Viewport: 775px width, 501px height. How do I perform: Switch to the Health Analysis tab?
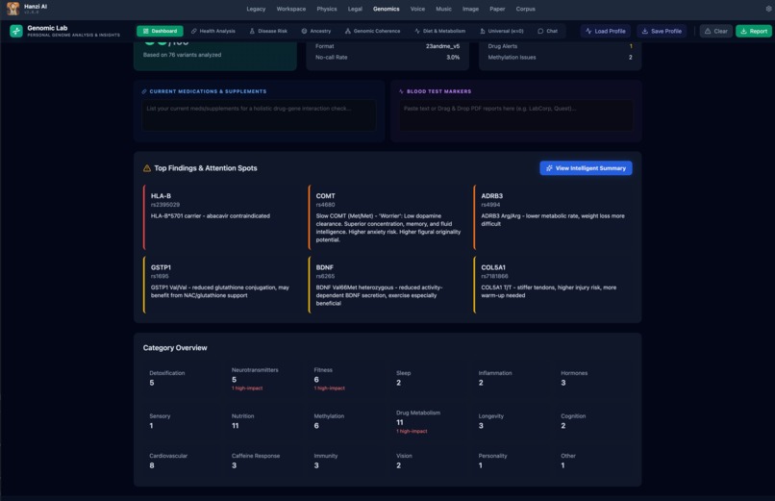click(213, 31)
